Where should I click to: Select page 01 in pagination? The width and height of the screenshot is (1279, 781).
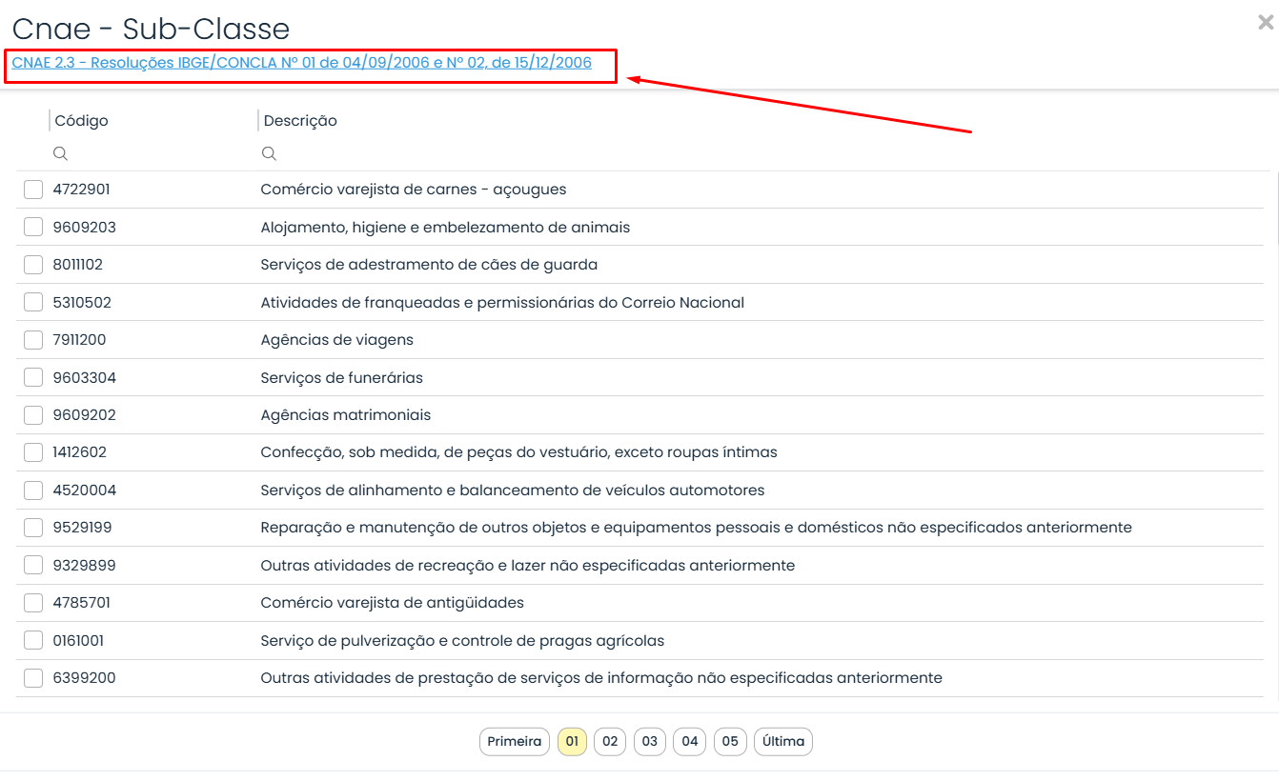pos(572,742)
